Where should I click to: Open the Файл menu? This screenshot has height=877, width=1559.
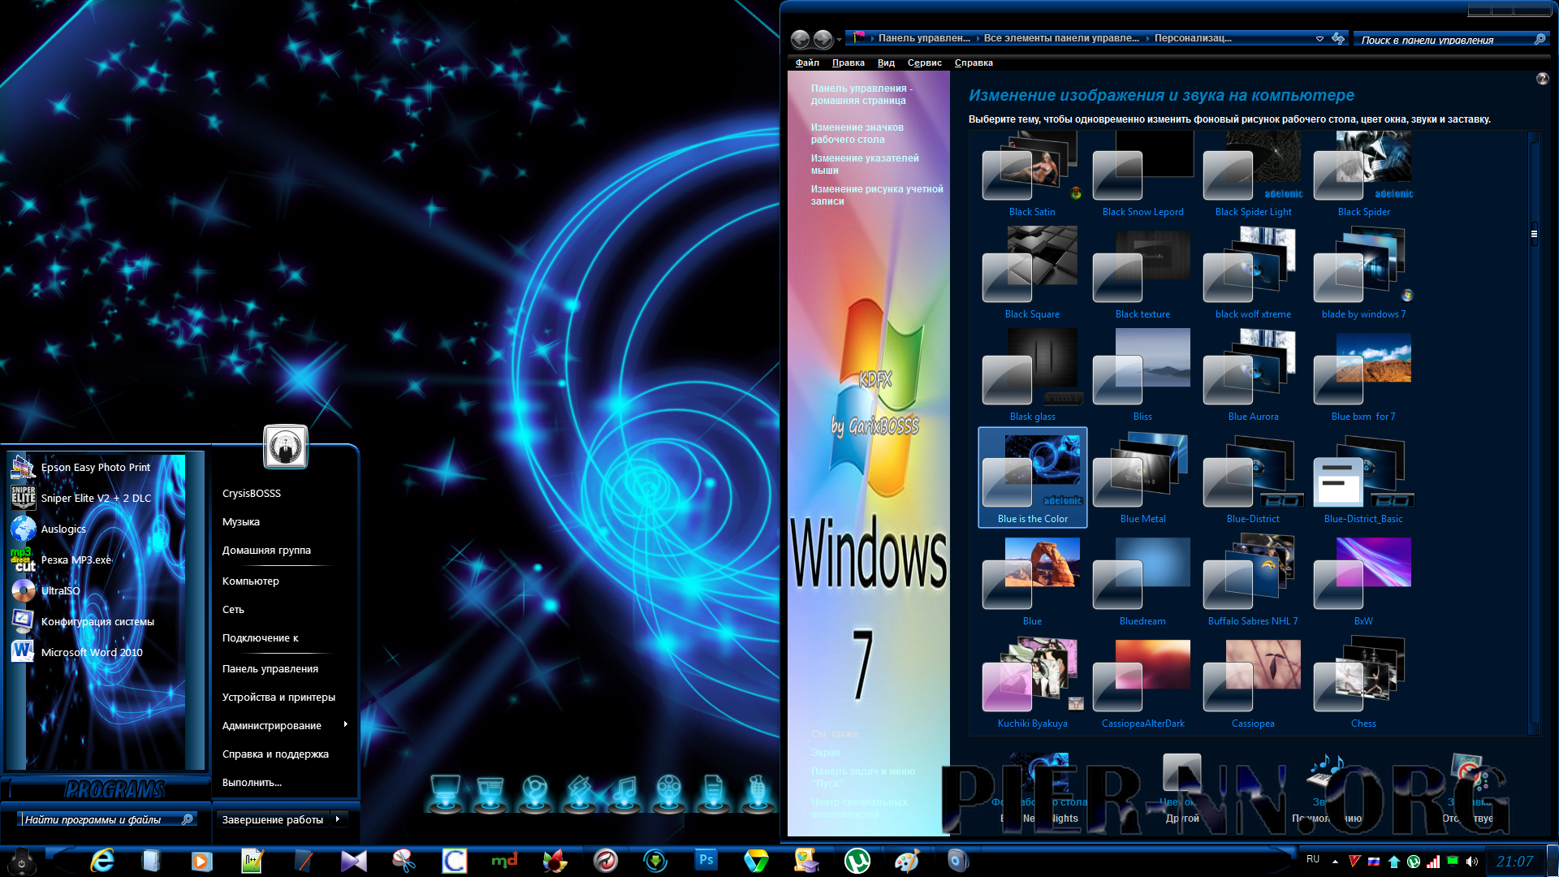[807, 63]
